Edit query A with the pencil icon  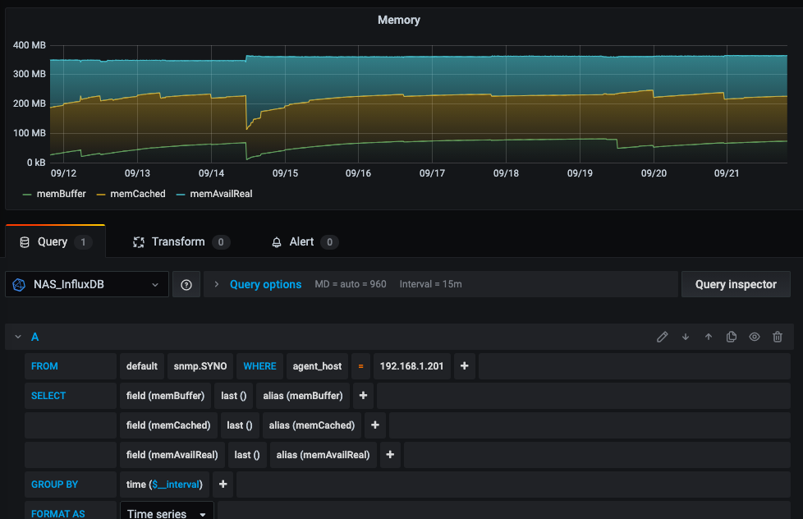pos(662,337)
